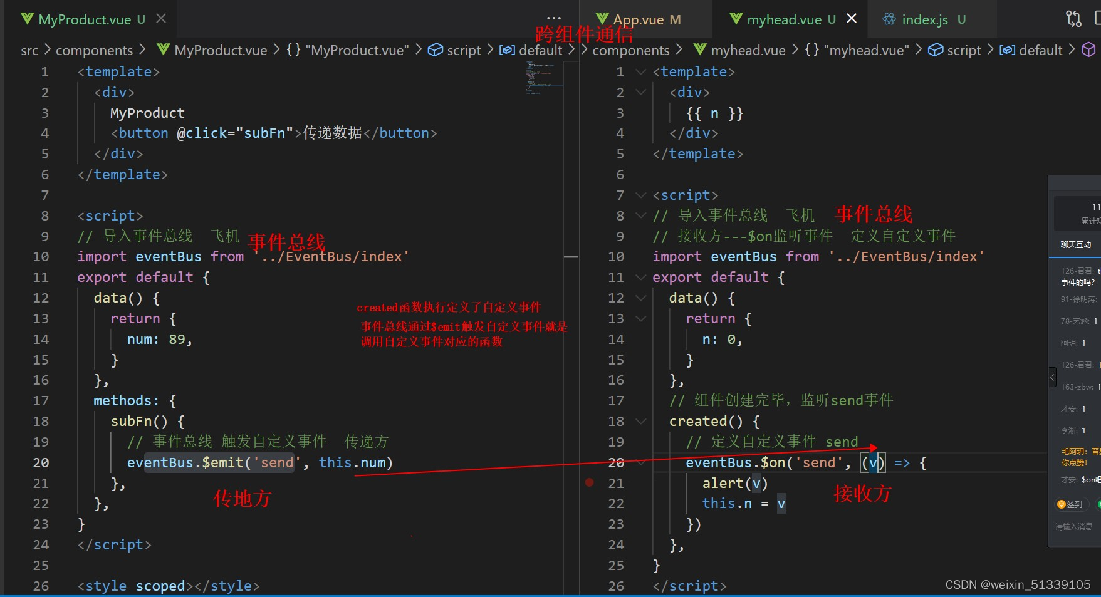The width and height of the screenshot is (1101, 597).
Task: Click methods: on line 17 of MyProduct.vue
Action: (x=127, y=401)
